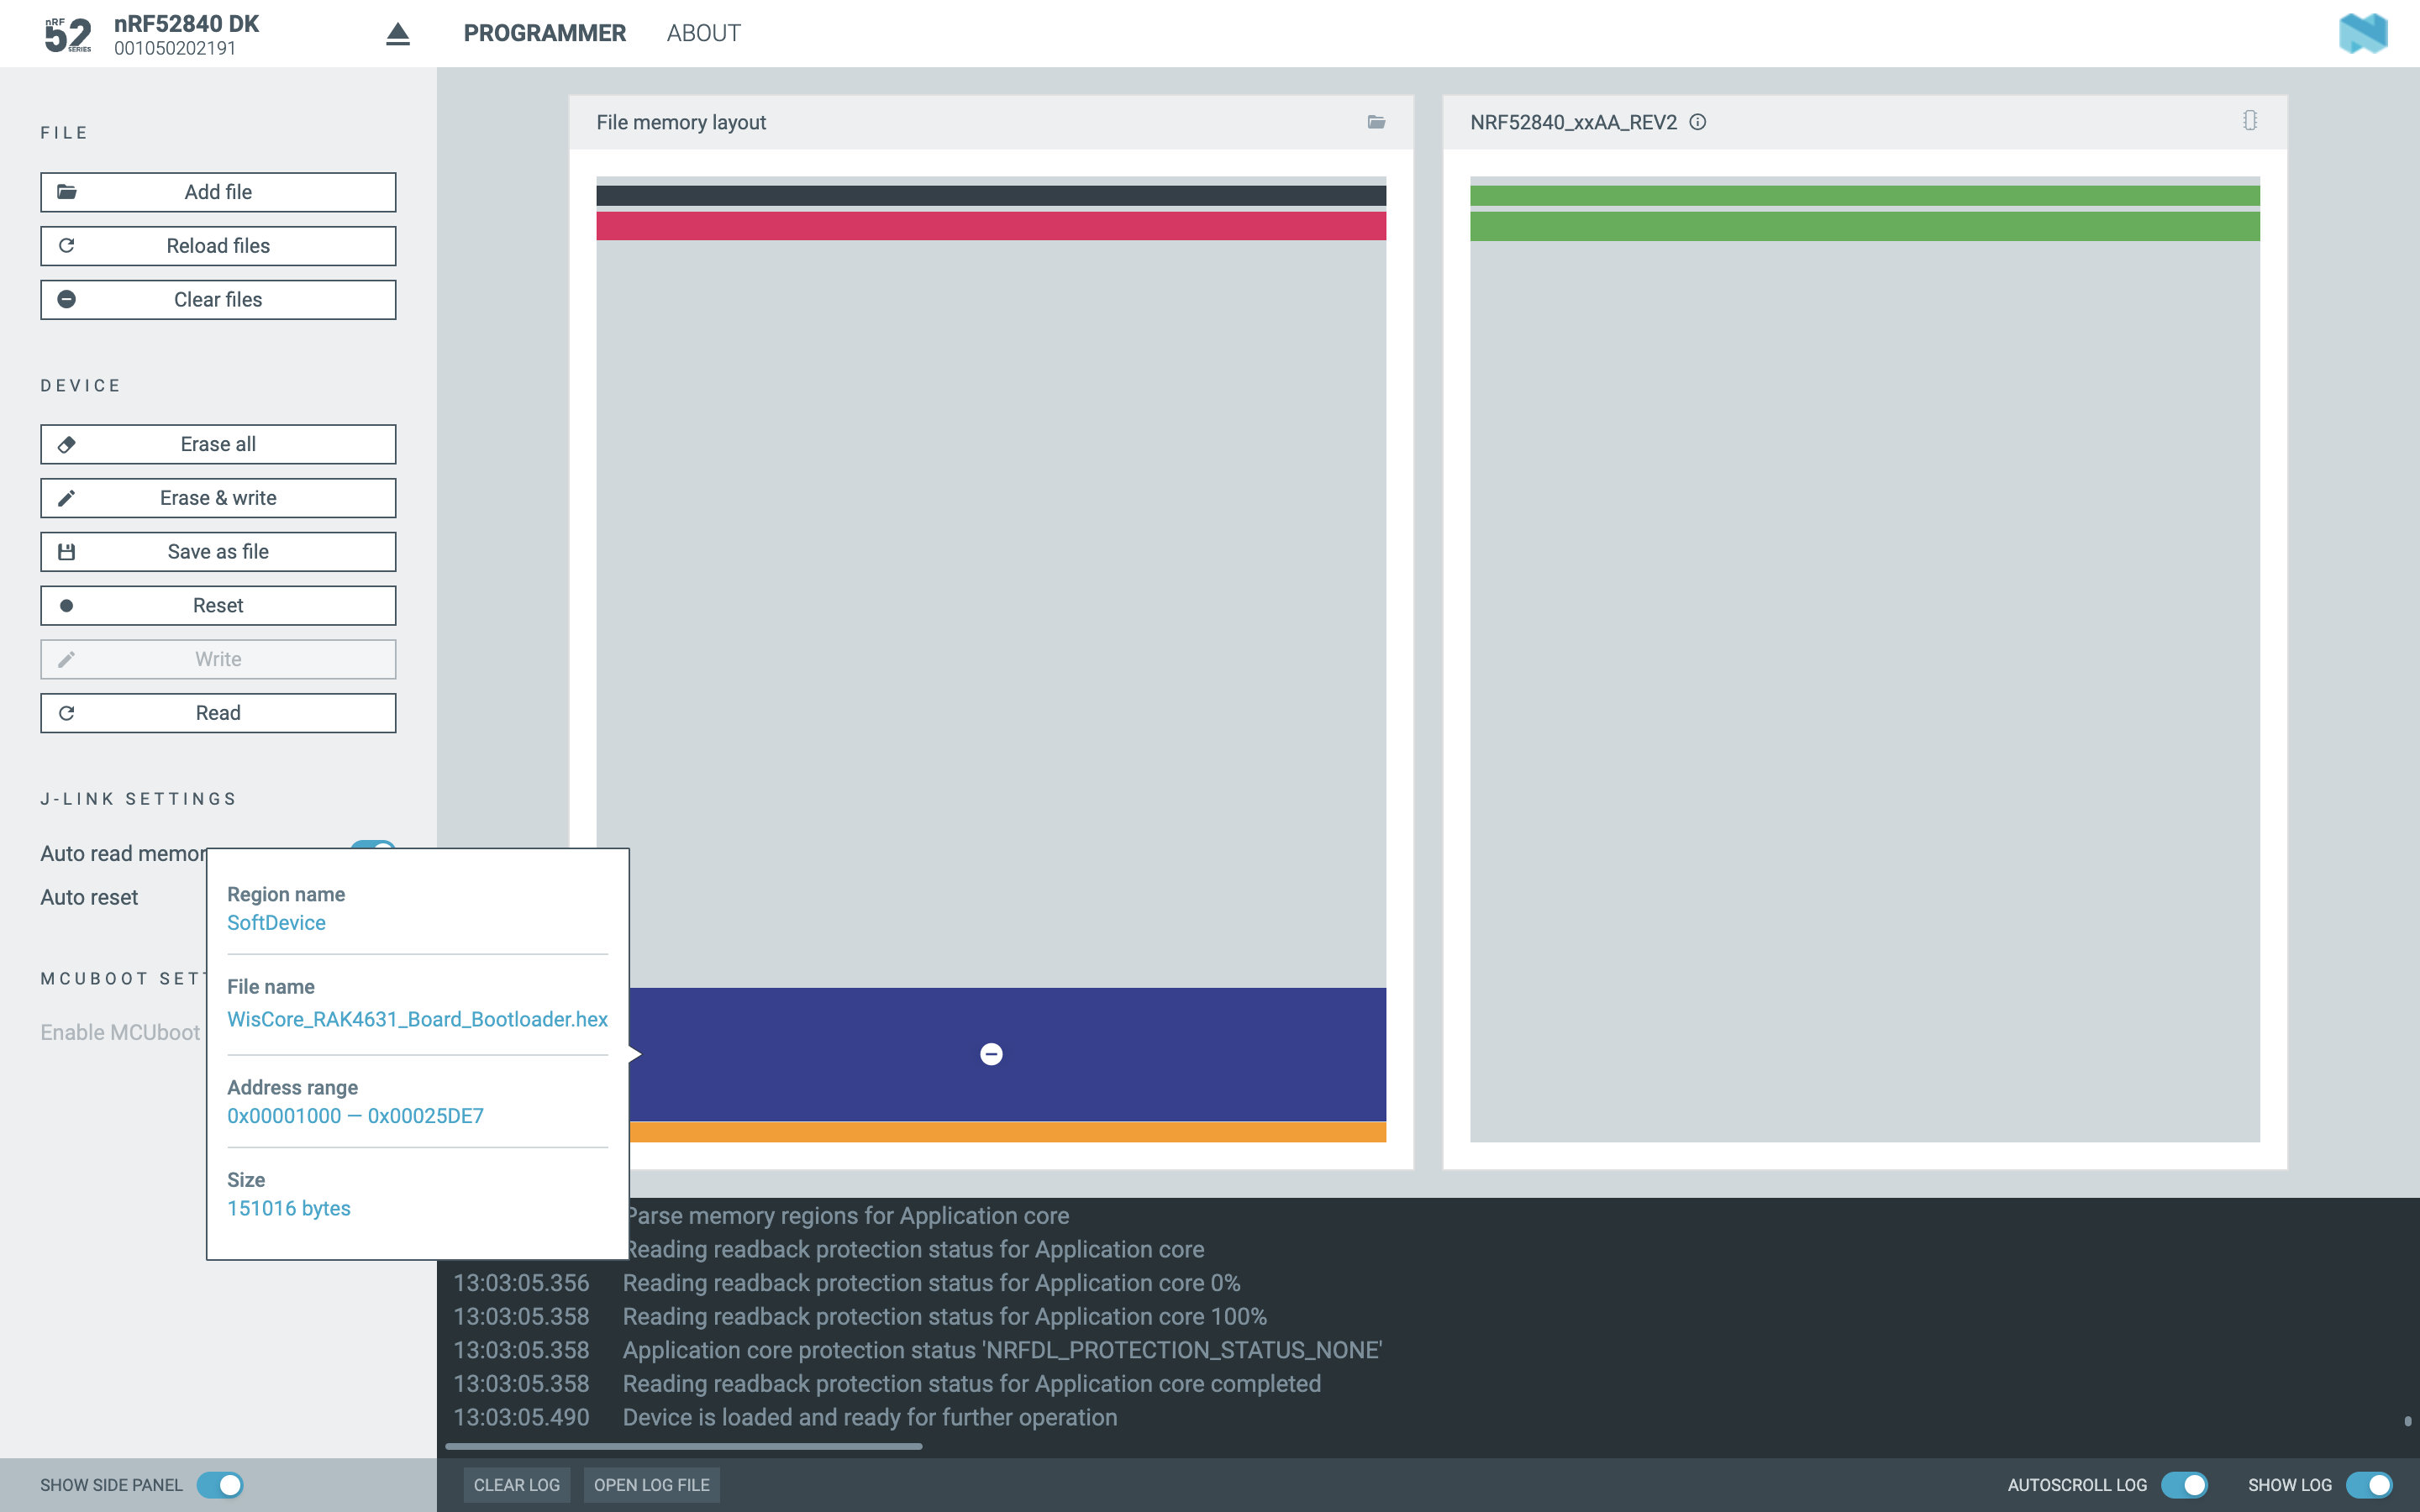
Task: Click the Save as file button
Action: click(218, 552)
